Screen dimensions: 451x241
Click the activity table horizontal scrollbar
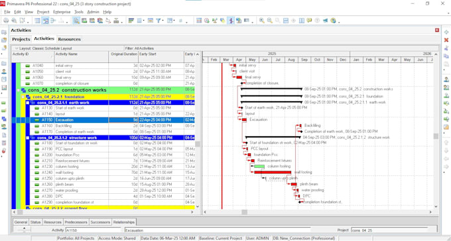tap(103, 212)
